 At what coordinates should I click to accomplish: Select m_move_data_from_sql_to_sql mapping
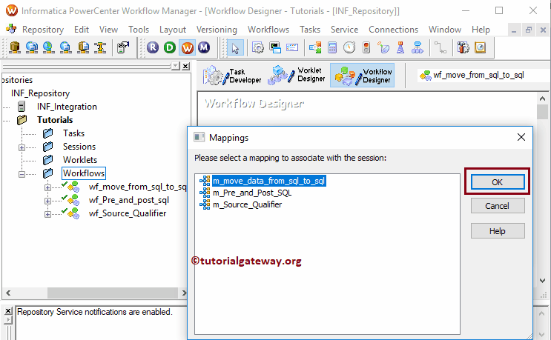click(x=268, y=181)
